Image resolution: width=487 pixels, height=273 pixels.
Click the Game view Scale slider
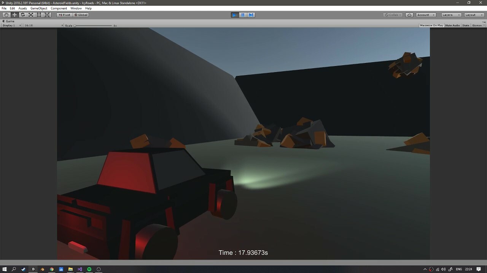point(93,25)
